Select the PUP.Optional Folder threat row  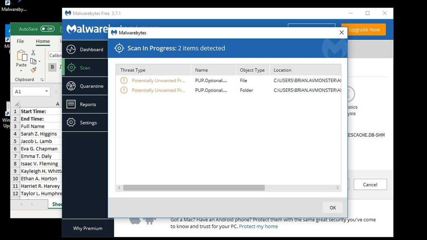[213, 90]
